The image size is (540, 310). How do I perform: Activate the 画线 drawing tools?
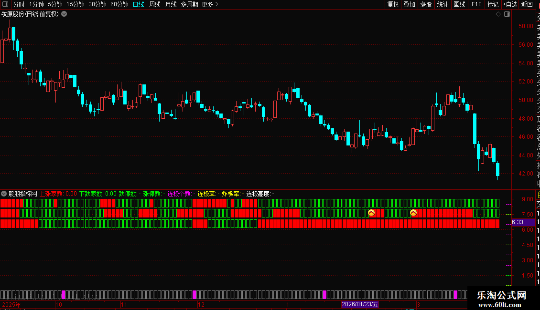459,4
